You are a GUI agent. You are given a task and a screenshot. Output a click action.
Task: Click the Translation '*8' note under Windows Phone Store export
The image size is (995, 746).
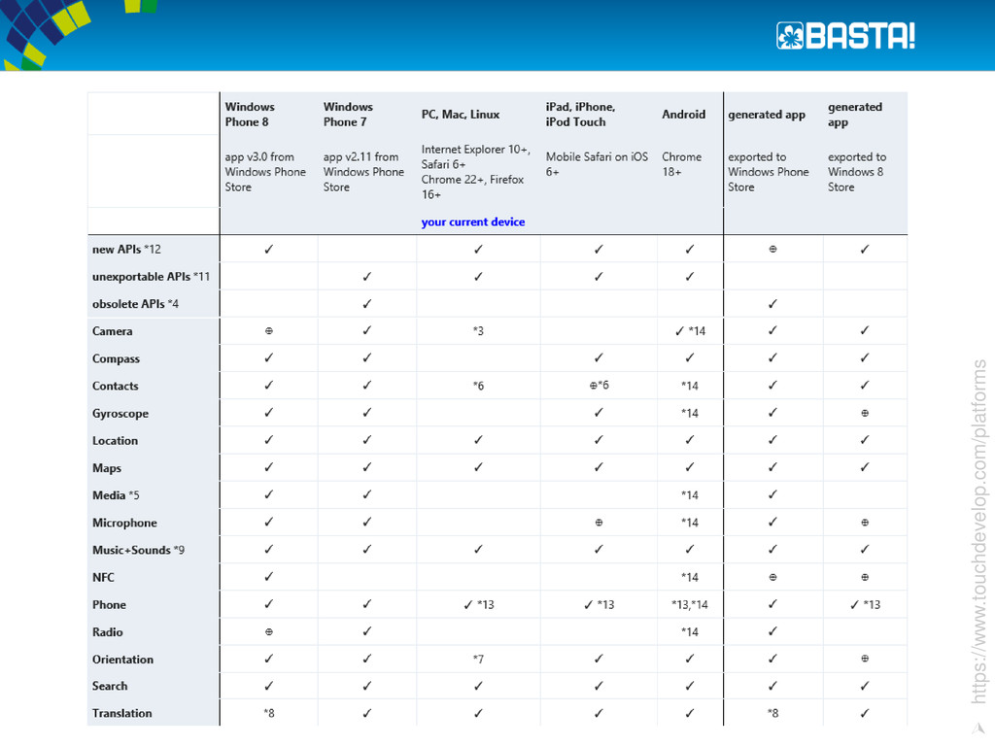[772, 713]
